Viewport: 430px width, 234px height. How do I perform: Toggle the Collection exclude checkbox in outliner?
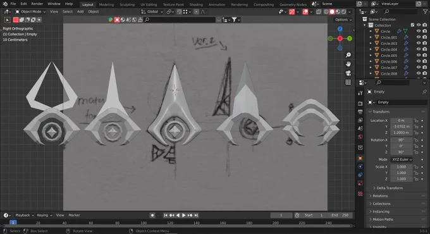point(412,25)
